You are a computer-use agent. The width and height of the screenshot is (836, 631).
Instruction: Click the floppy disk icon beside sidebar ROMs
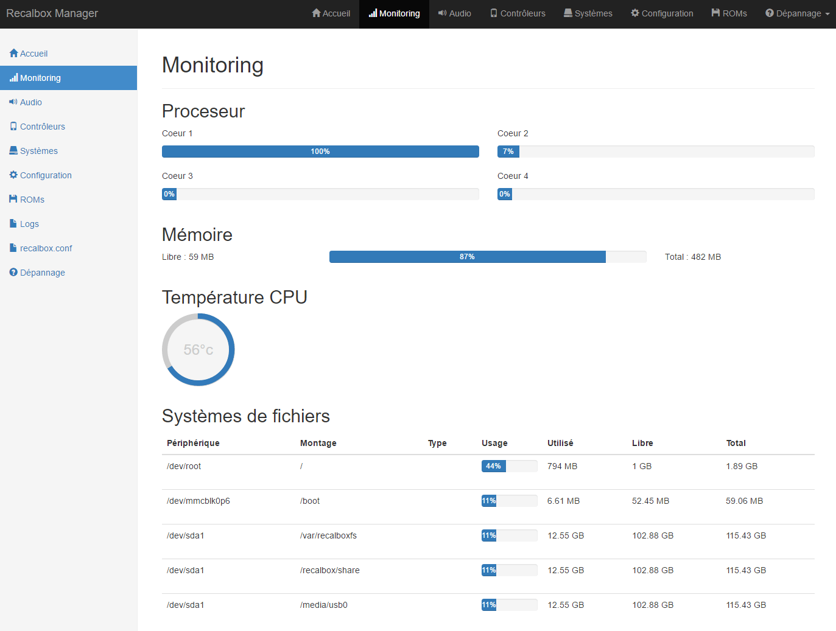pos(13,200)
